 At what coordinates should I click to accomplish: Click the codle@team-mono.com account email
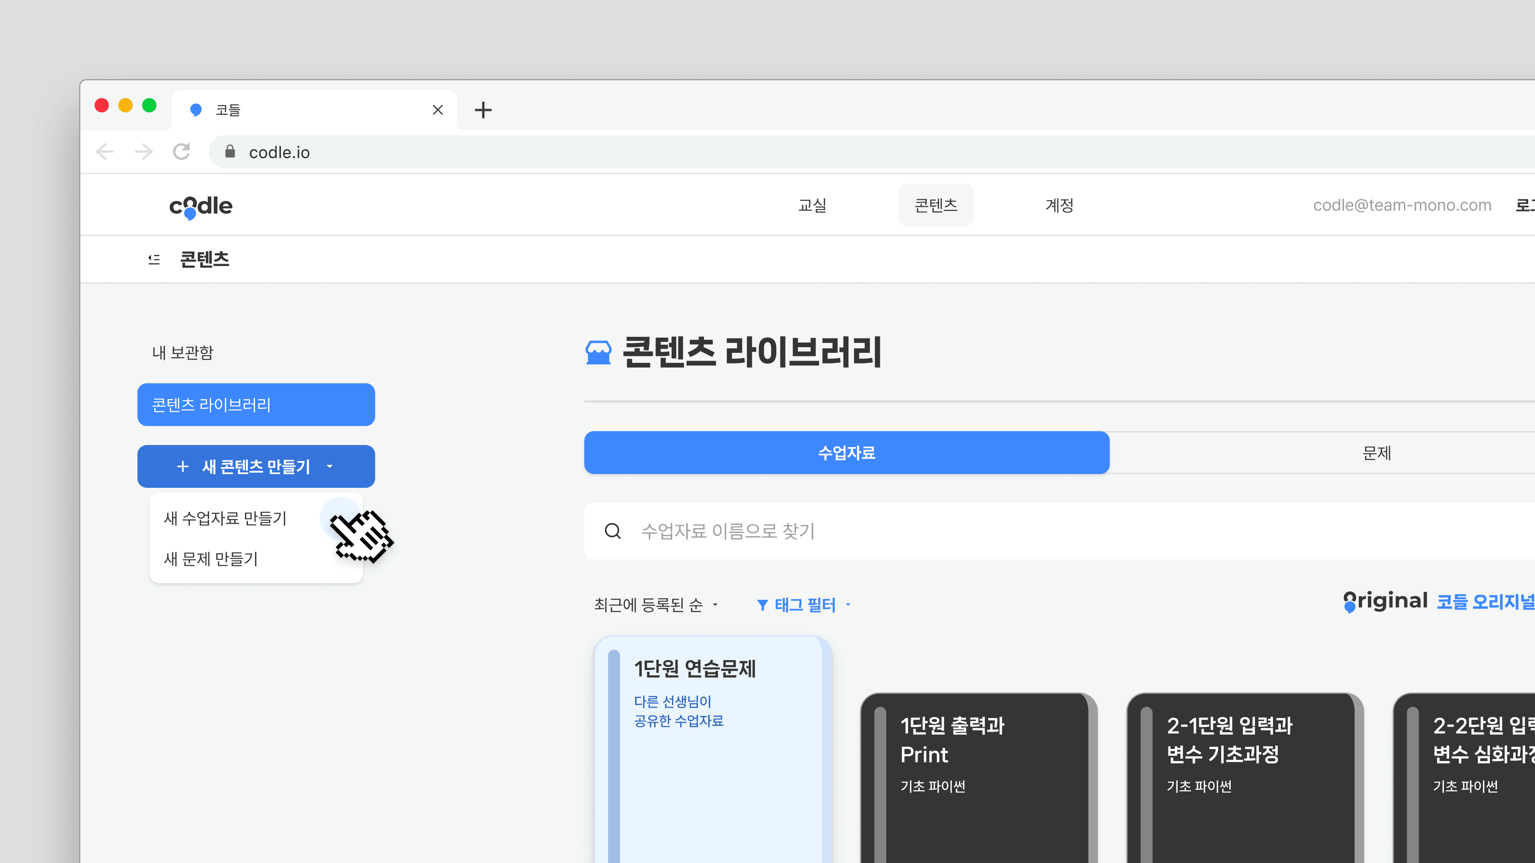[x=1401, y=205]
